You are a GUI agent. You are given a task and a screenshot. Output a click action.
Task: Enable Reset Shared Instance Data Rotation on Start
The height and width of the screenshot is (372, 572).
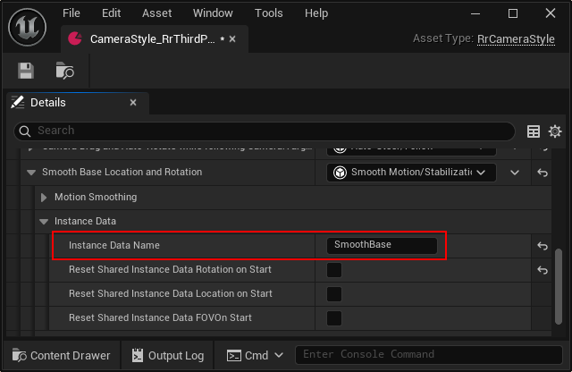point(334,270)
